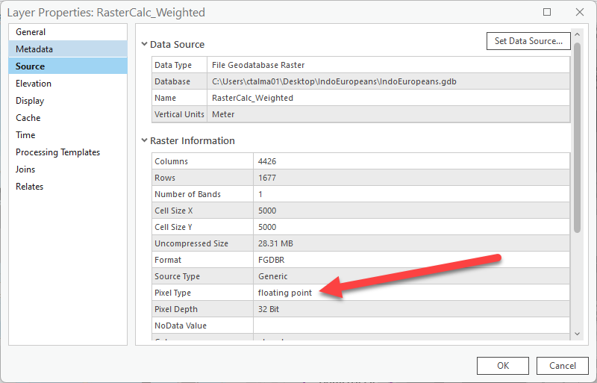
Task: Open the General properties tab
Action: [31, 32]
